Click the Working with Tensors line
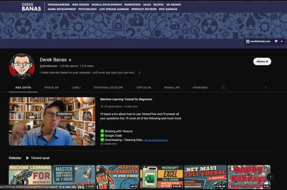The image size is (287, 190). pyautogui.click(x=116, y=131)
